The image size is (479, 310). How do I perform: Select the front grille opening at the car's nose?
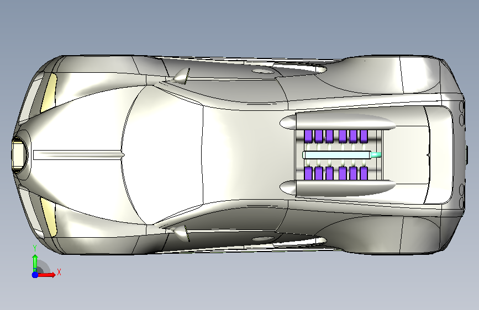(x=19, y=155)
